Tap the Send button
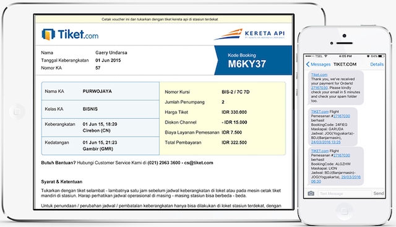This screenshot has height=227, width=396. (379, 194)
